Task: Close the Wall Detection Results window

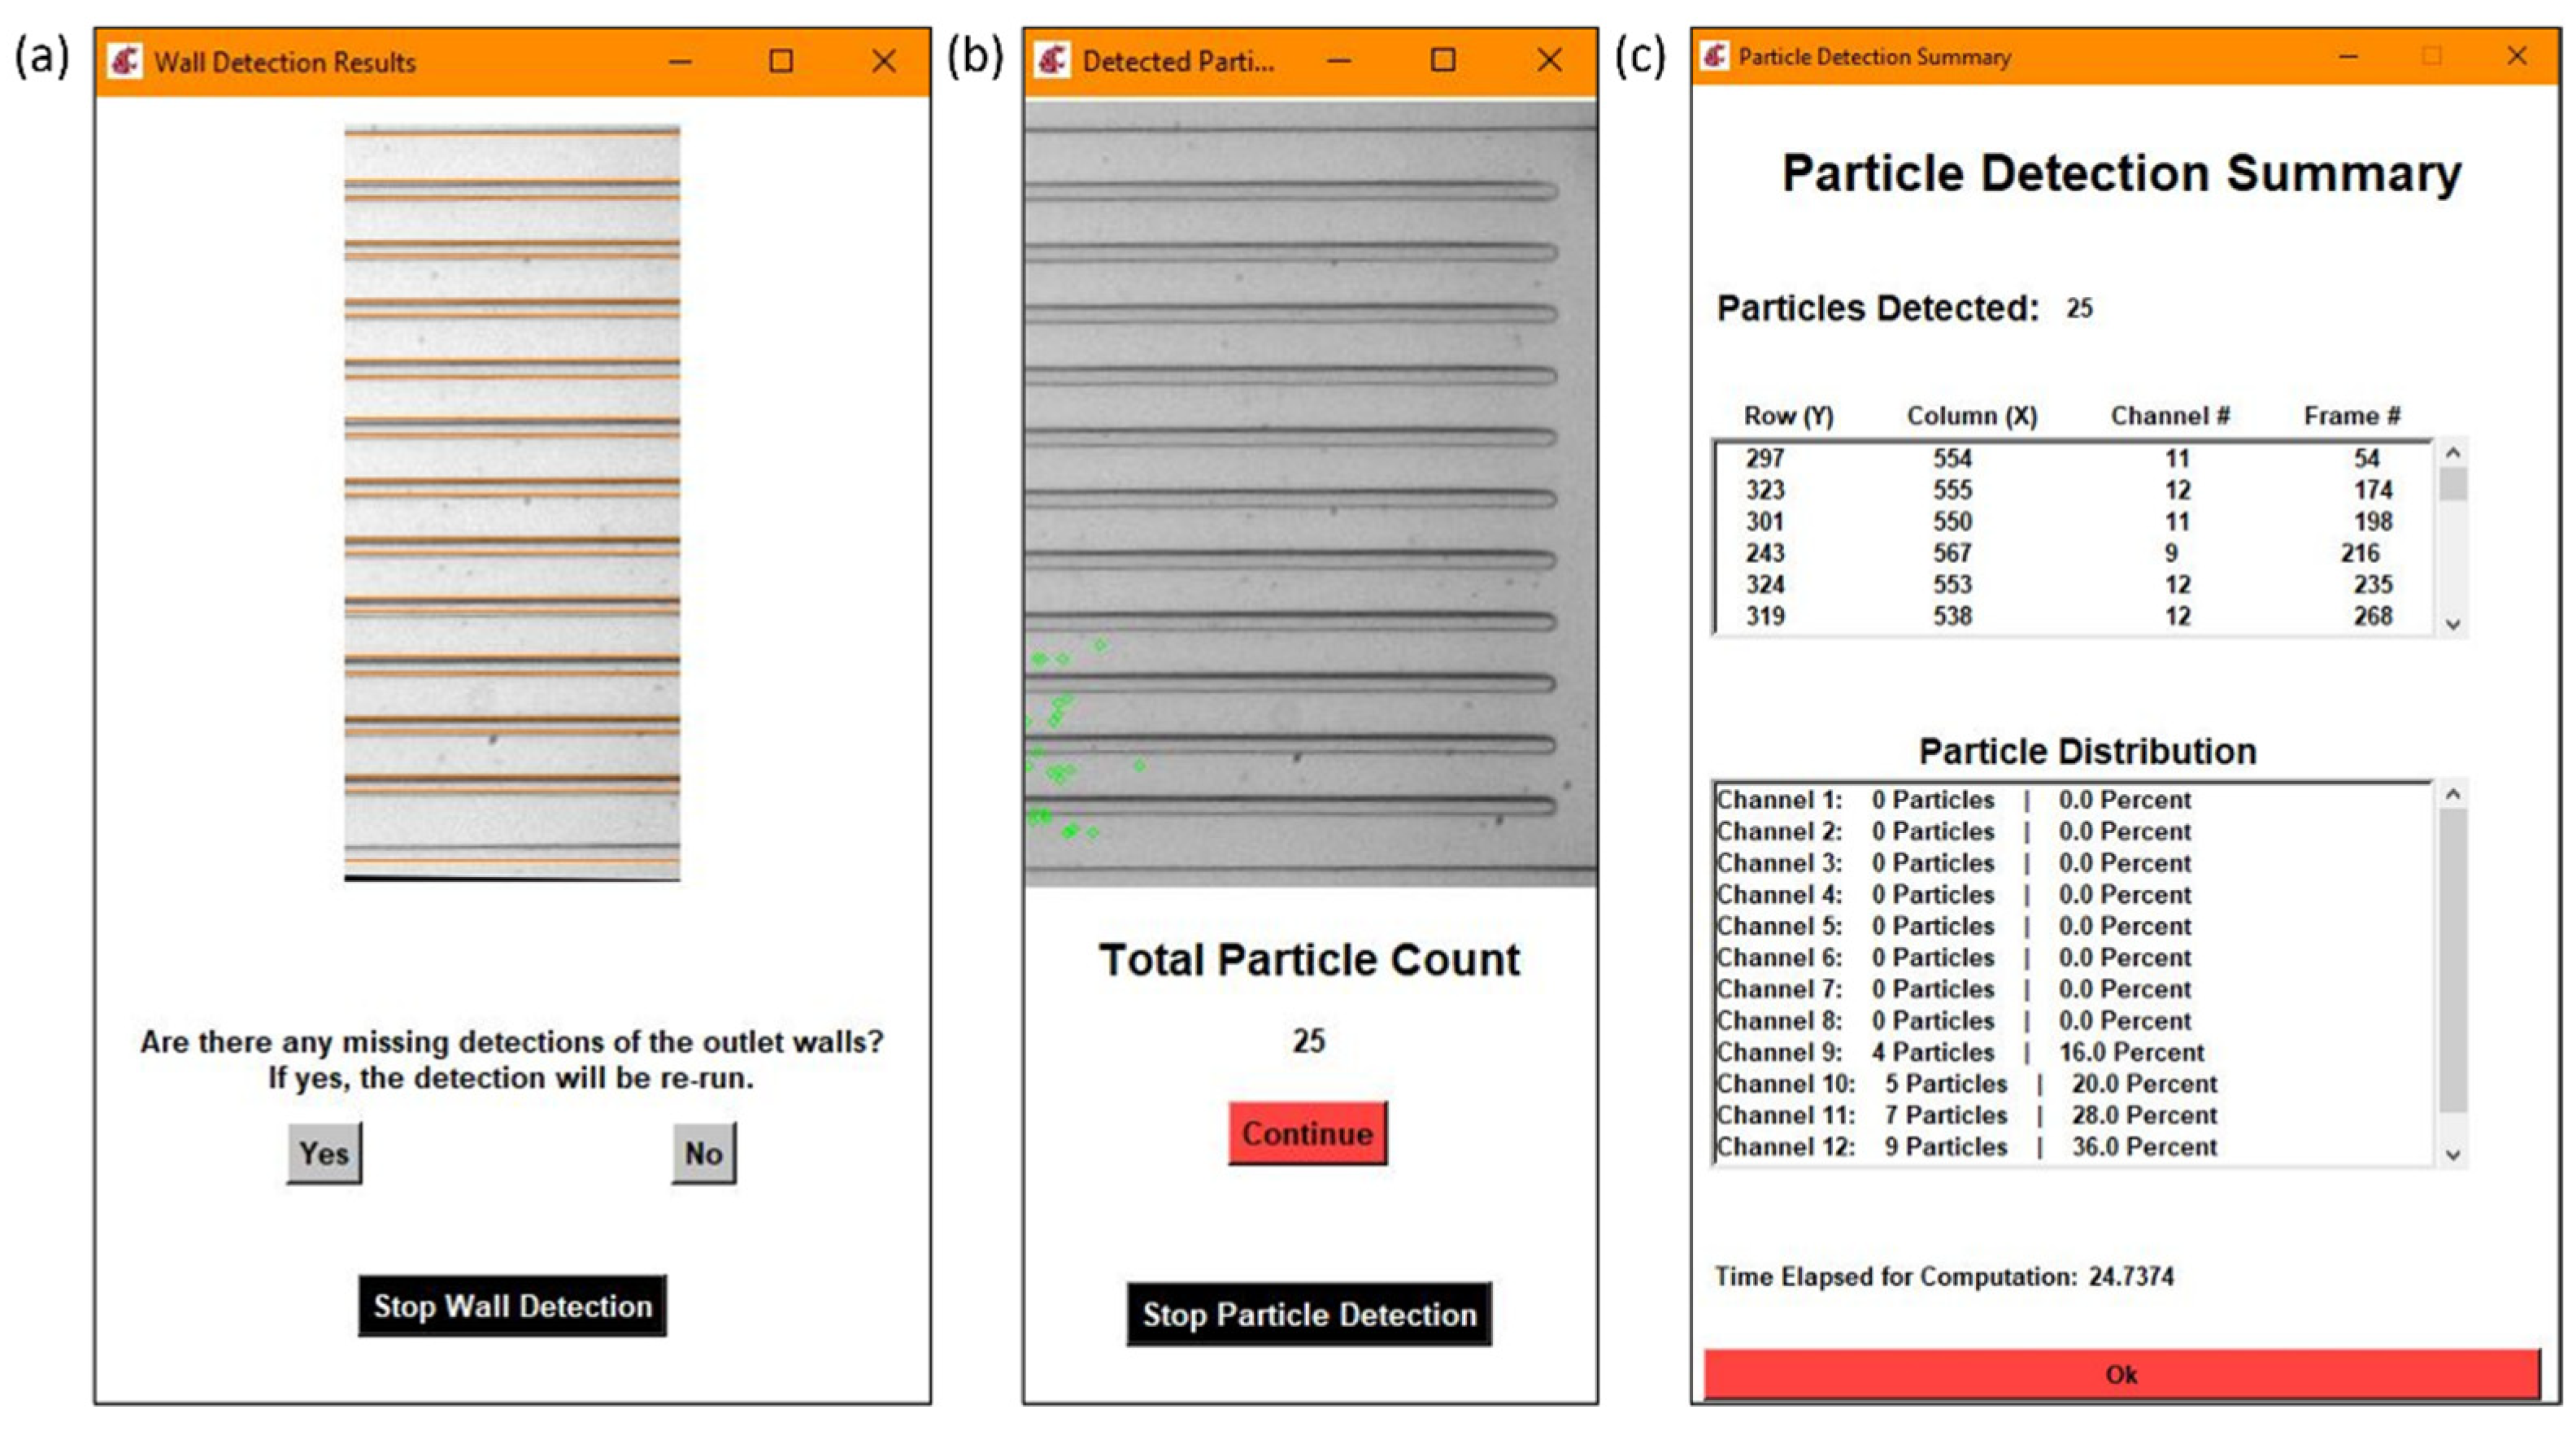Action: (884, 61)
